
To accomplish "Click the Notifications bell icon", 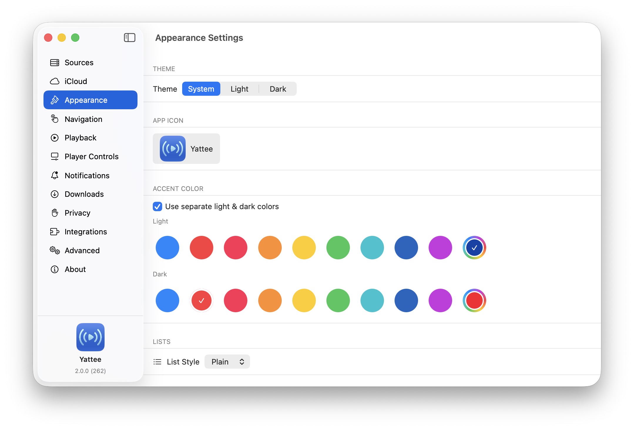I will coord(55,175).
